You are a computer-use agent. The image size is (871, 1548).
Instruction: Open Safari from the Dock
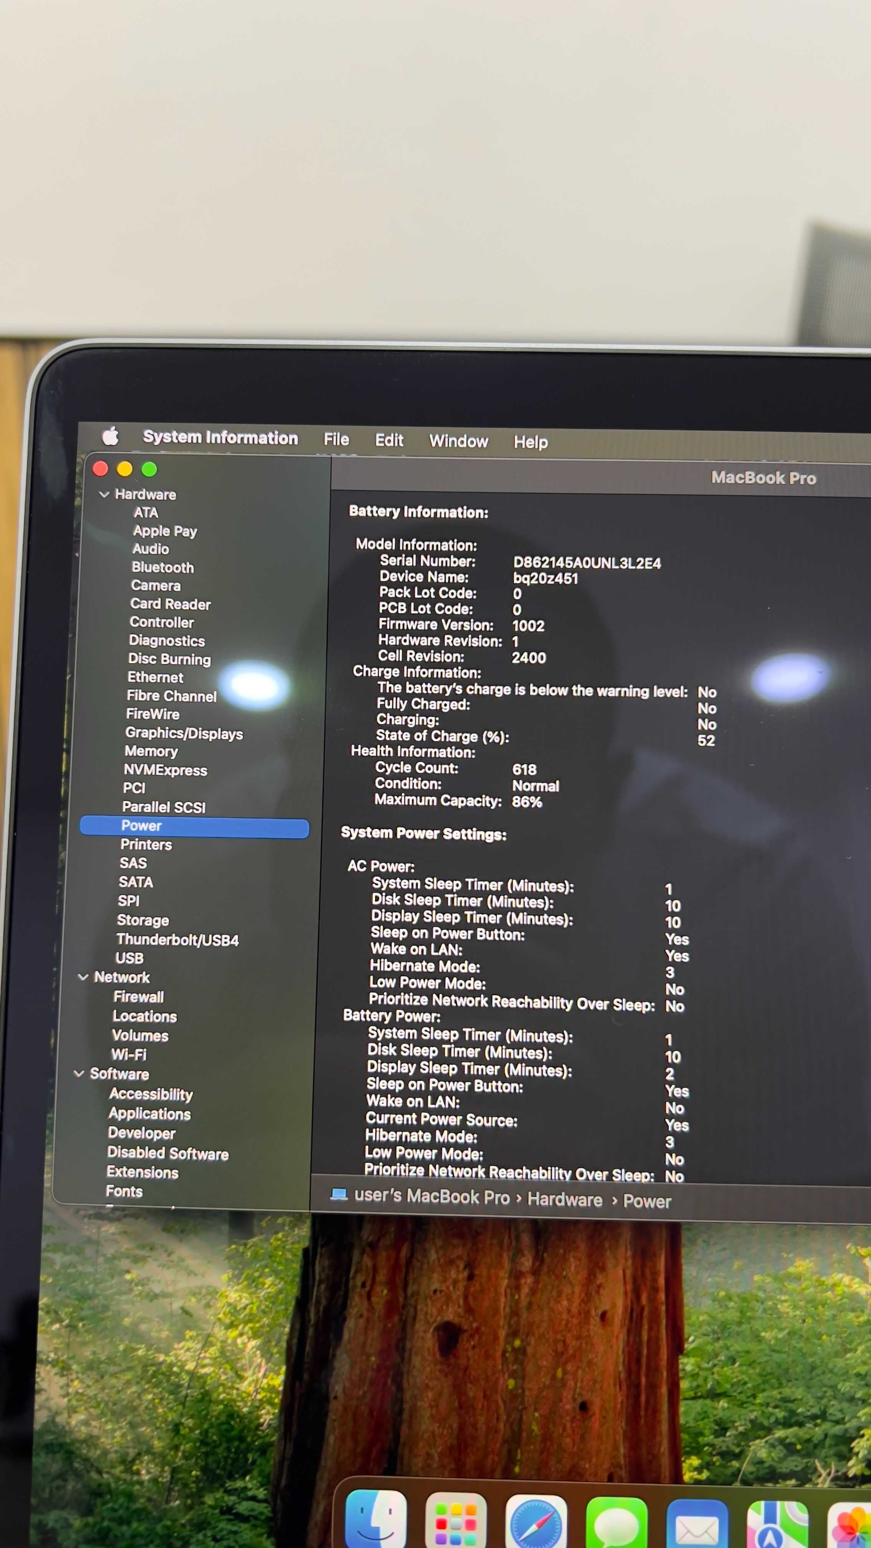(x=536, y=1522)
